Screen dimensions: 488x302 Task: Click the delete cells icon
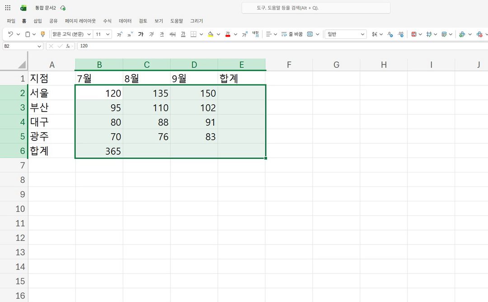click(479, 34)
